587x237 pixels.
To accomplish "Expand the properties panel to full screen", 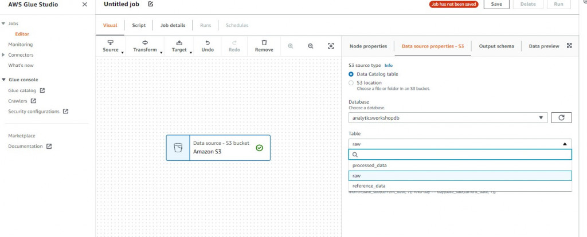I will (x=569, y=46).
